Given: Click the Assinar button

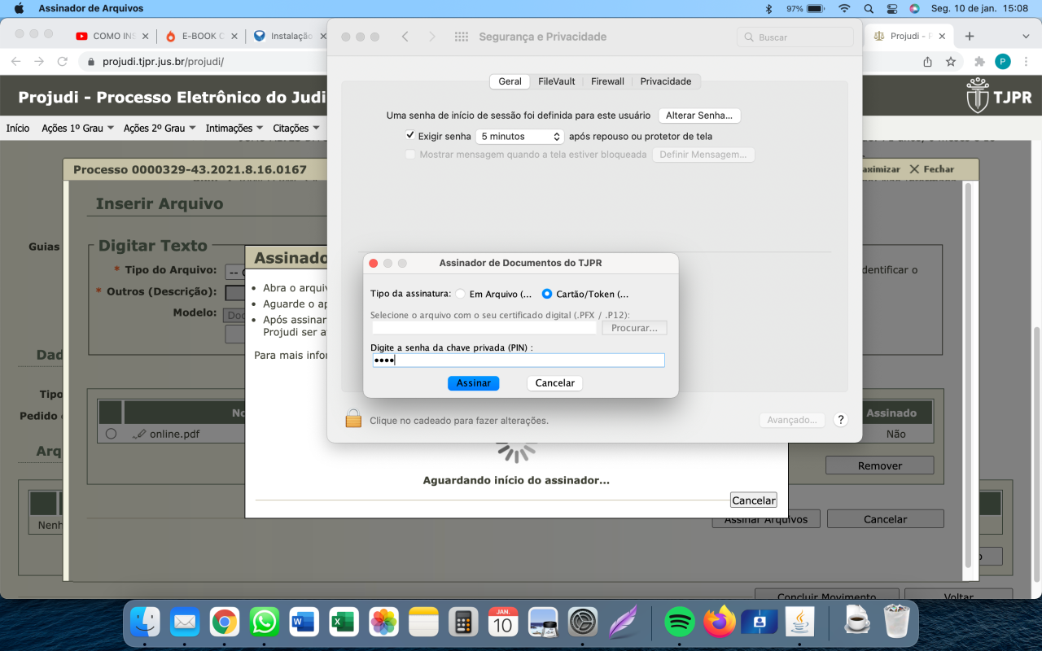Looking at the screenshot, I should tap(473, 382).
